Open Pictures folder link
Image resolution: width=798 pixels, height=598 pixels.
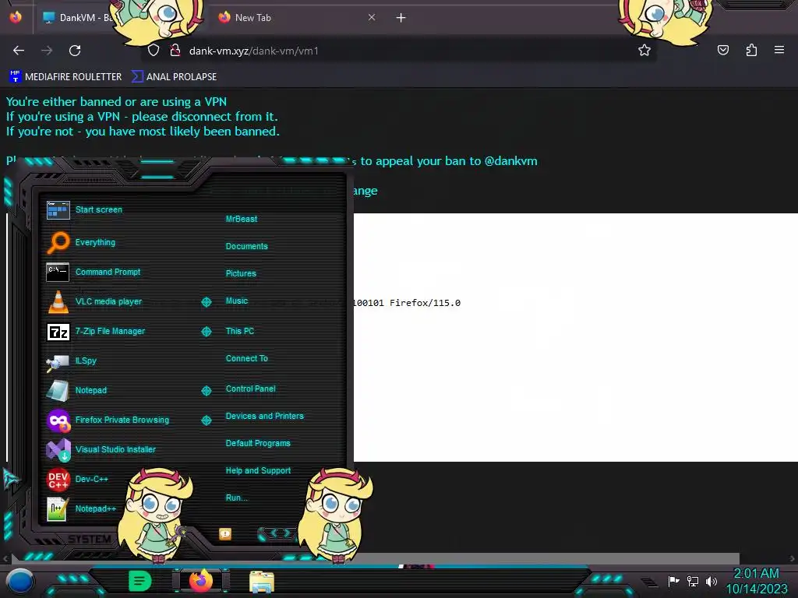[x=241, y=273]
